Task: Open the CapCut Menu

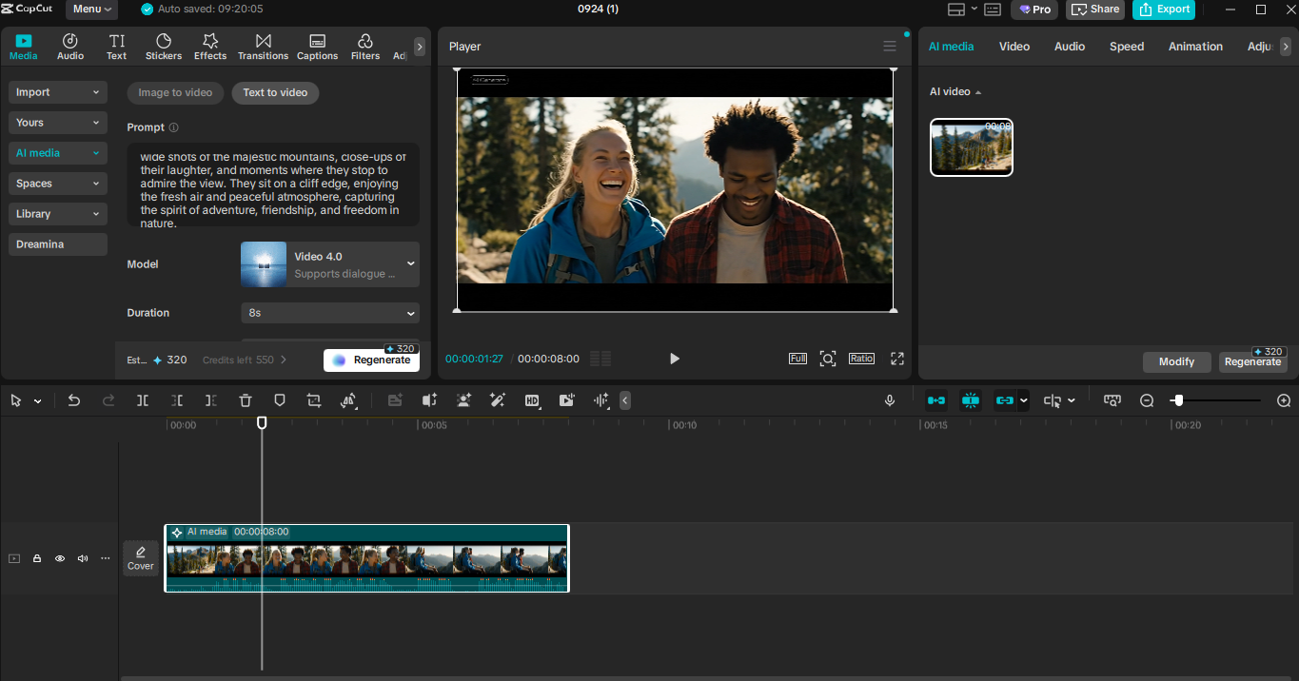Action: [x=90, y=10]
